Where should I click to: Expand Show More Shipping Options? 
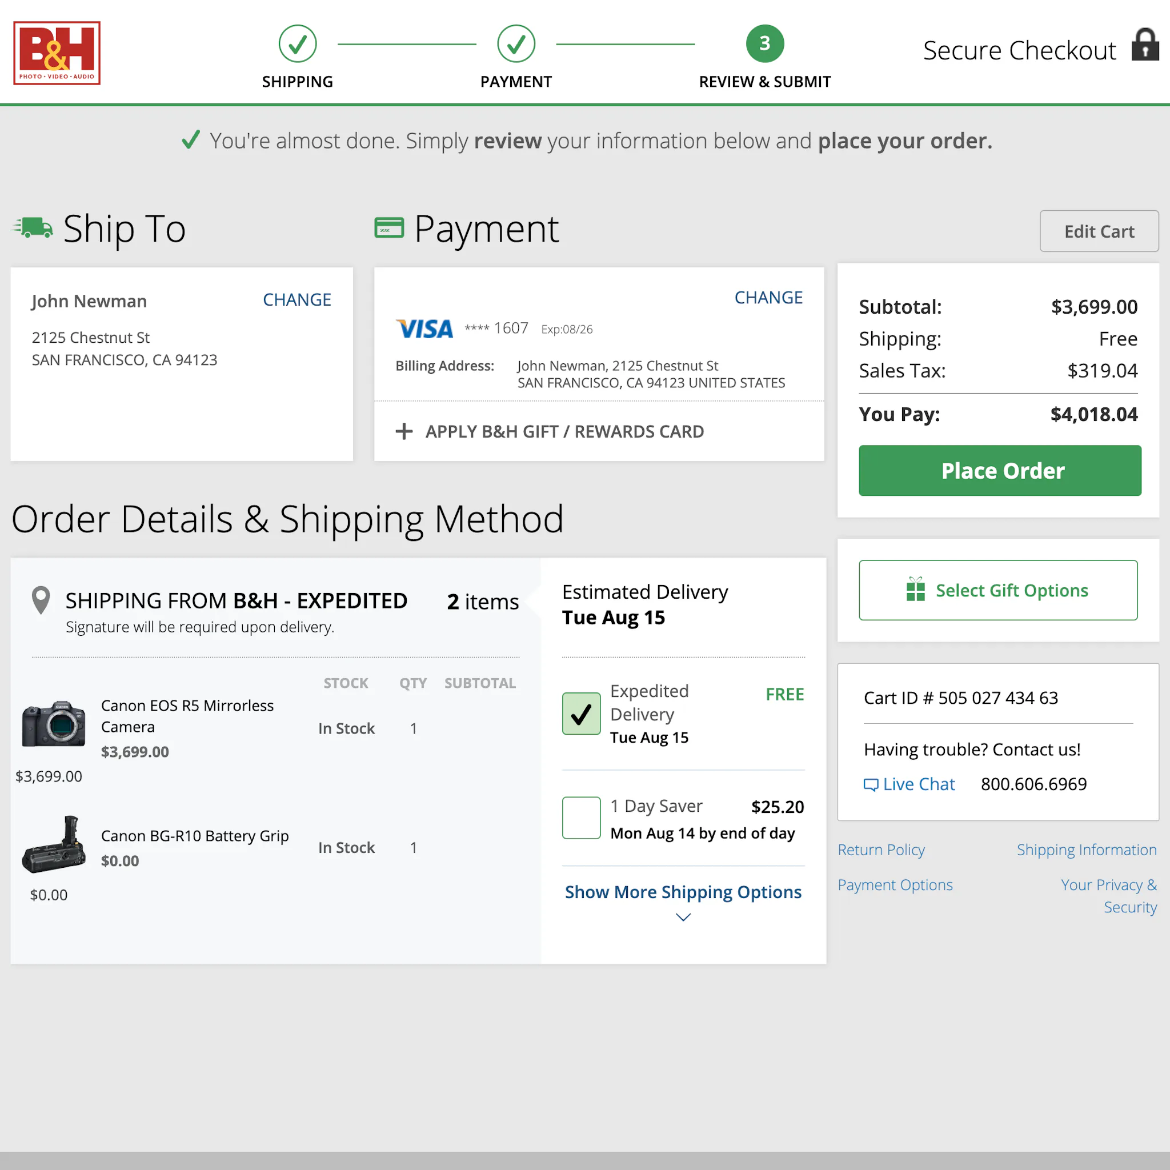pos(683,892)
